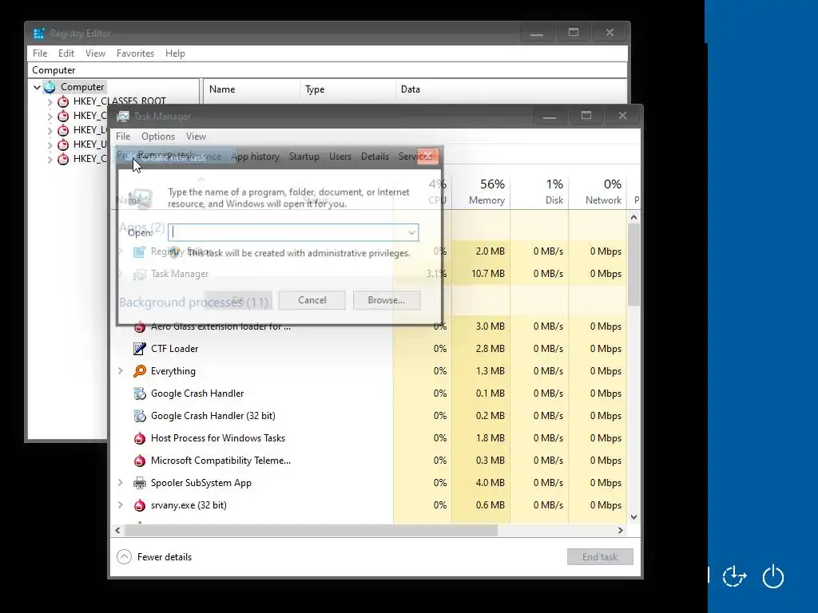Select Host Process for Windows Tasks row

(369, 438)
